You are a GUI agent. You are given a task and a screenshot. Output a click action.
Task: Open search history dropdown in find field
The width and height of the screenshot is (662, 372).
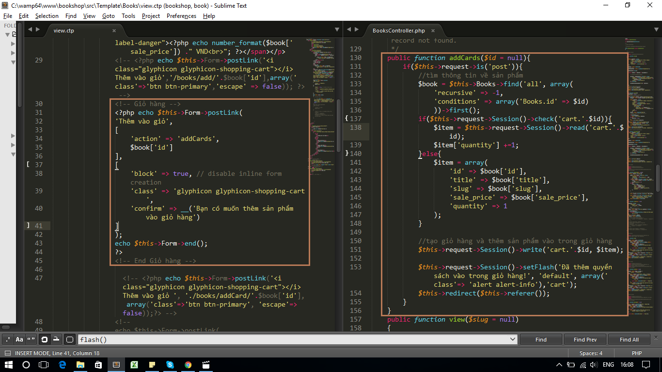(513, 340)
